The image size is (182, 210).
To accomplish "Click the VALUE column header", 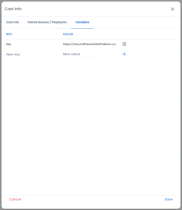I will point(68,34).
